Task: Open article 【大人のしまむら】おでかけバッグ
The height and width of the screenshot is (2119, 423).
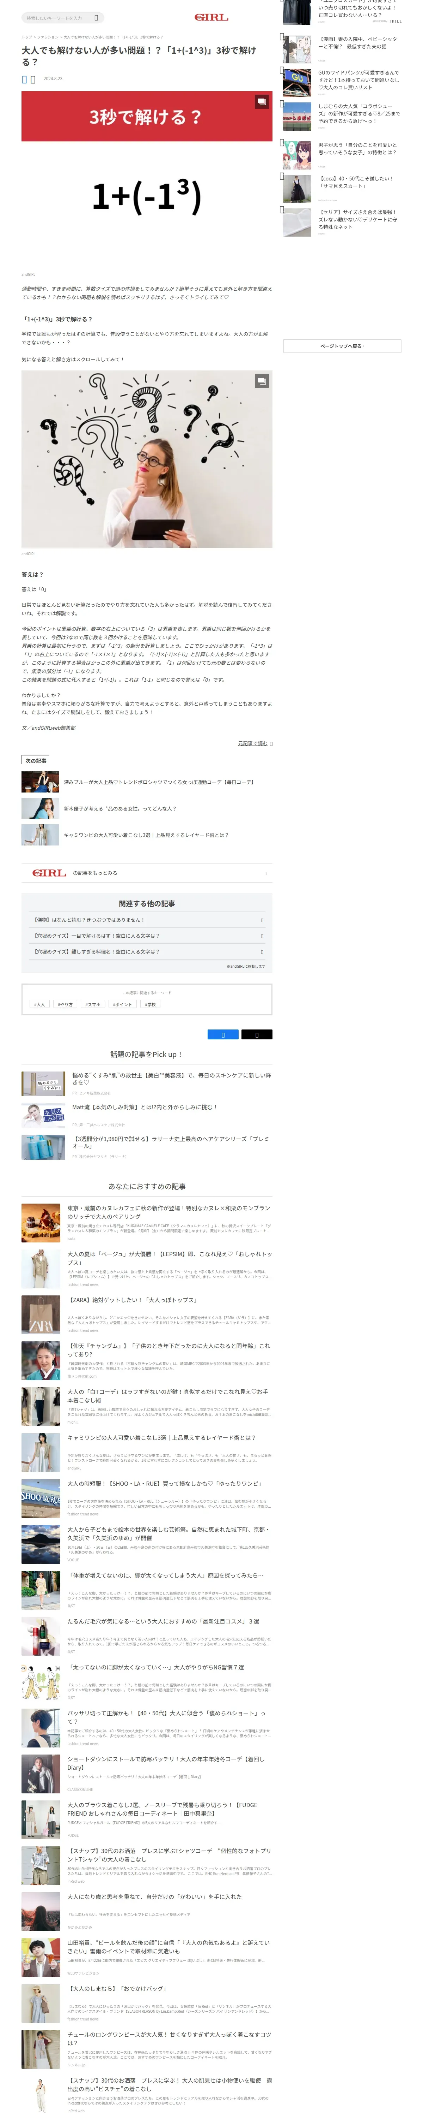Action: pos(117,1989)
